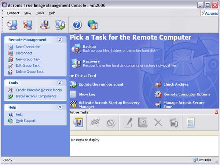Click the Acronis logo in menu bar
This screenshot has width=220, height=165.
(209, 13)
